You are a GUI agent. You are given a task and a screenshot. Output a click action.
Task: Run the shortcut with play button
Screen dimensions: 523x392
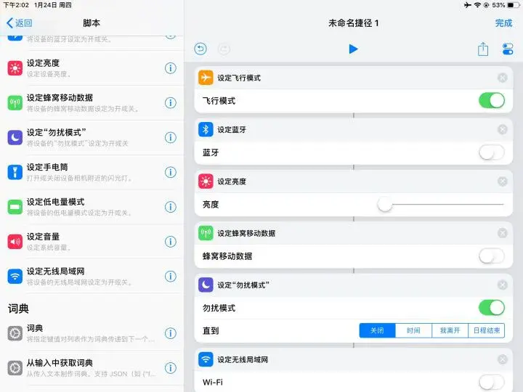(x=353, y=49)
